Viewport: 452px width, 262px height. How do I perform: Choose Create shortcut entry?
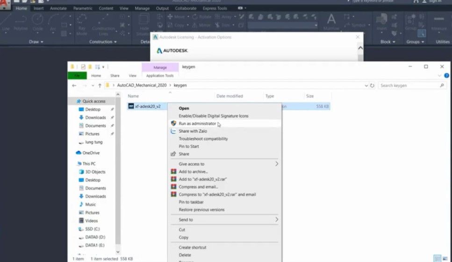tap(192, 248)
